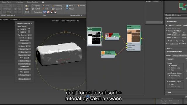
Task: Click the Bitmap file path button
Action: coord(179,56)
